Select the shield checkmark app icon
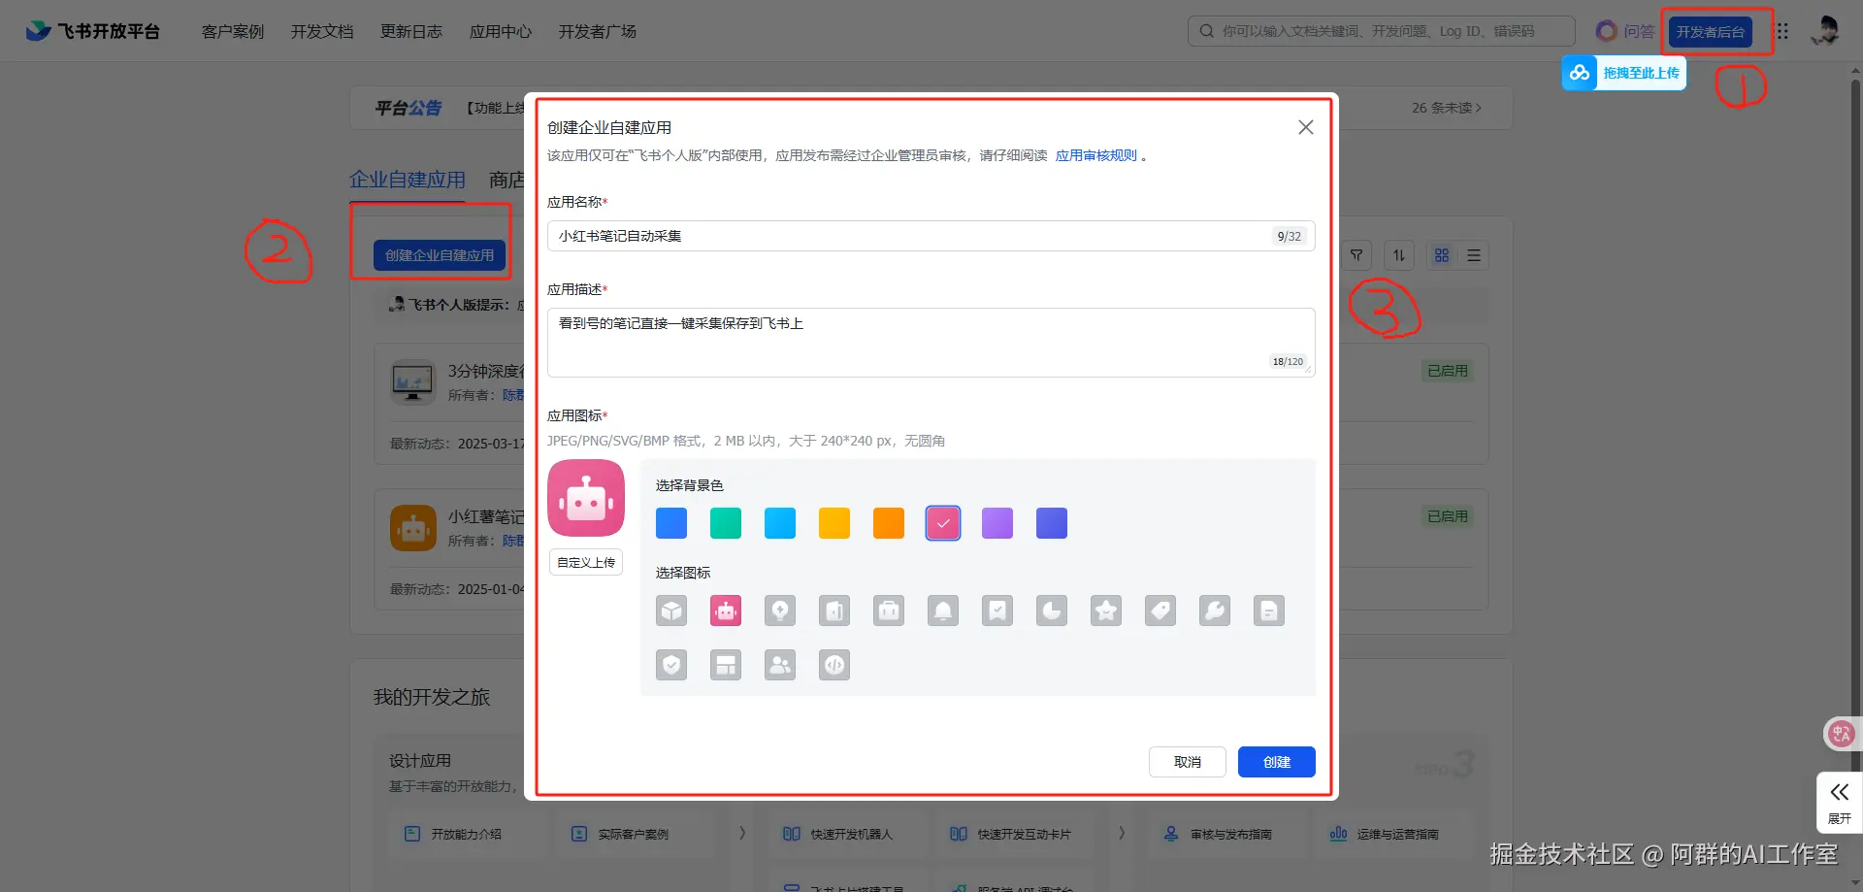The image size is (1863, 892). [x=671, y=665]
